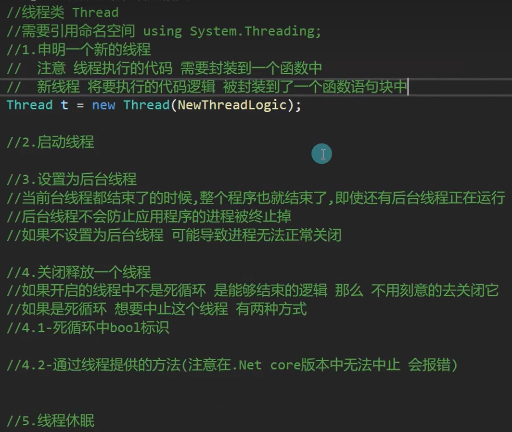Click the comment starting "//如果开启的线程中不是死循环"
Image resolution: width=512 pixels, height=432 pixels.
pos(253,291)
